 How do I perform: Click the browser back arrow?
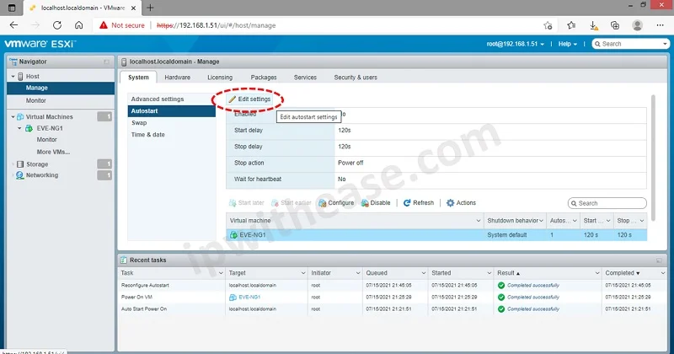[x=13, y=25]
